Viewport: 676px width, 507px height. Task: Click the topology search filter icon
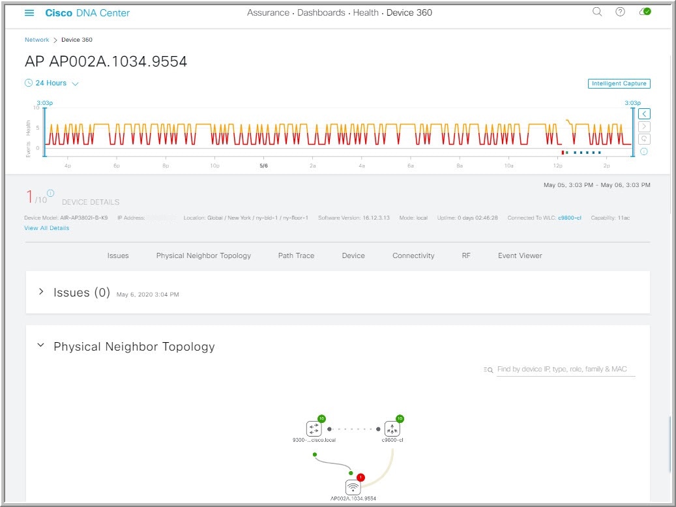coord(488,370)
